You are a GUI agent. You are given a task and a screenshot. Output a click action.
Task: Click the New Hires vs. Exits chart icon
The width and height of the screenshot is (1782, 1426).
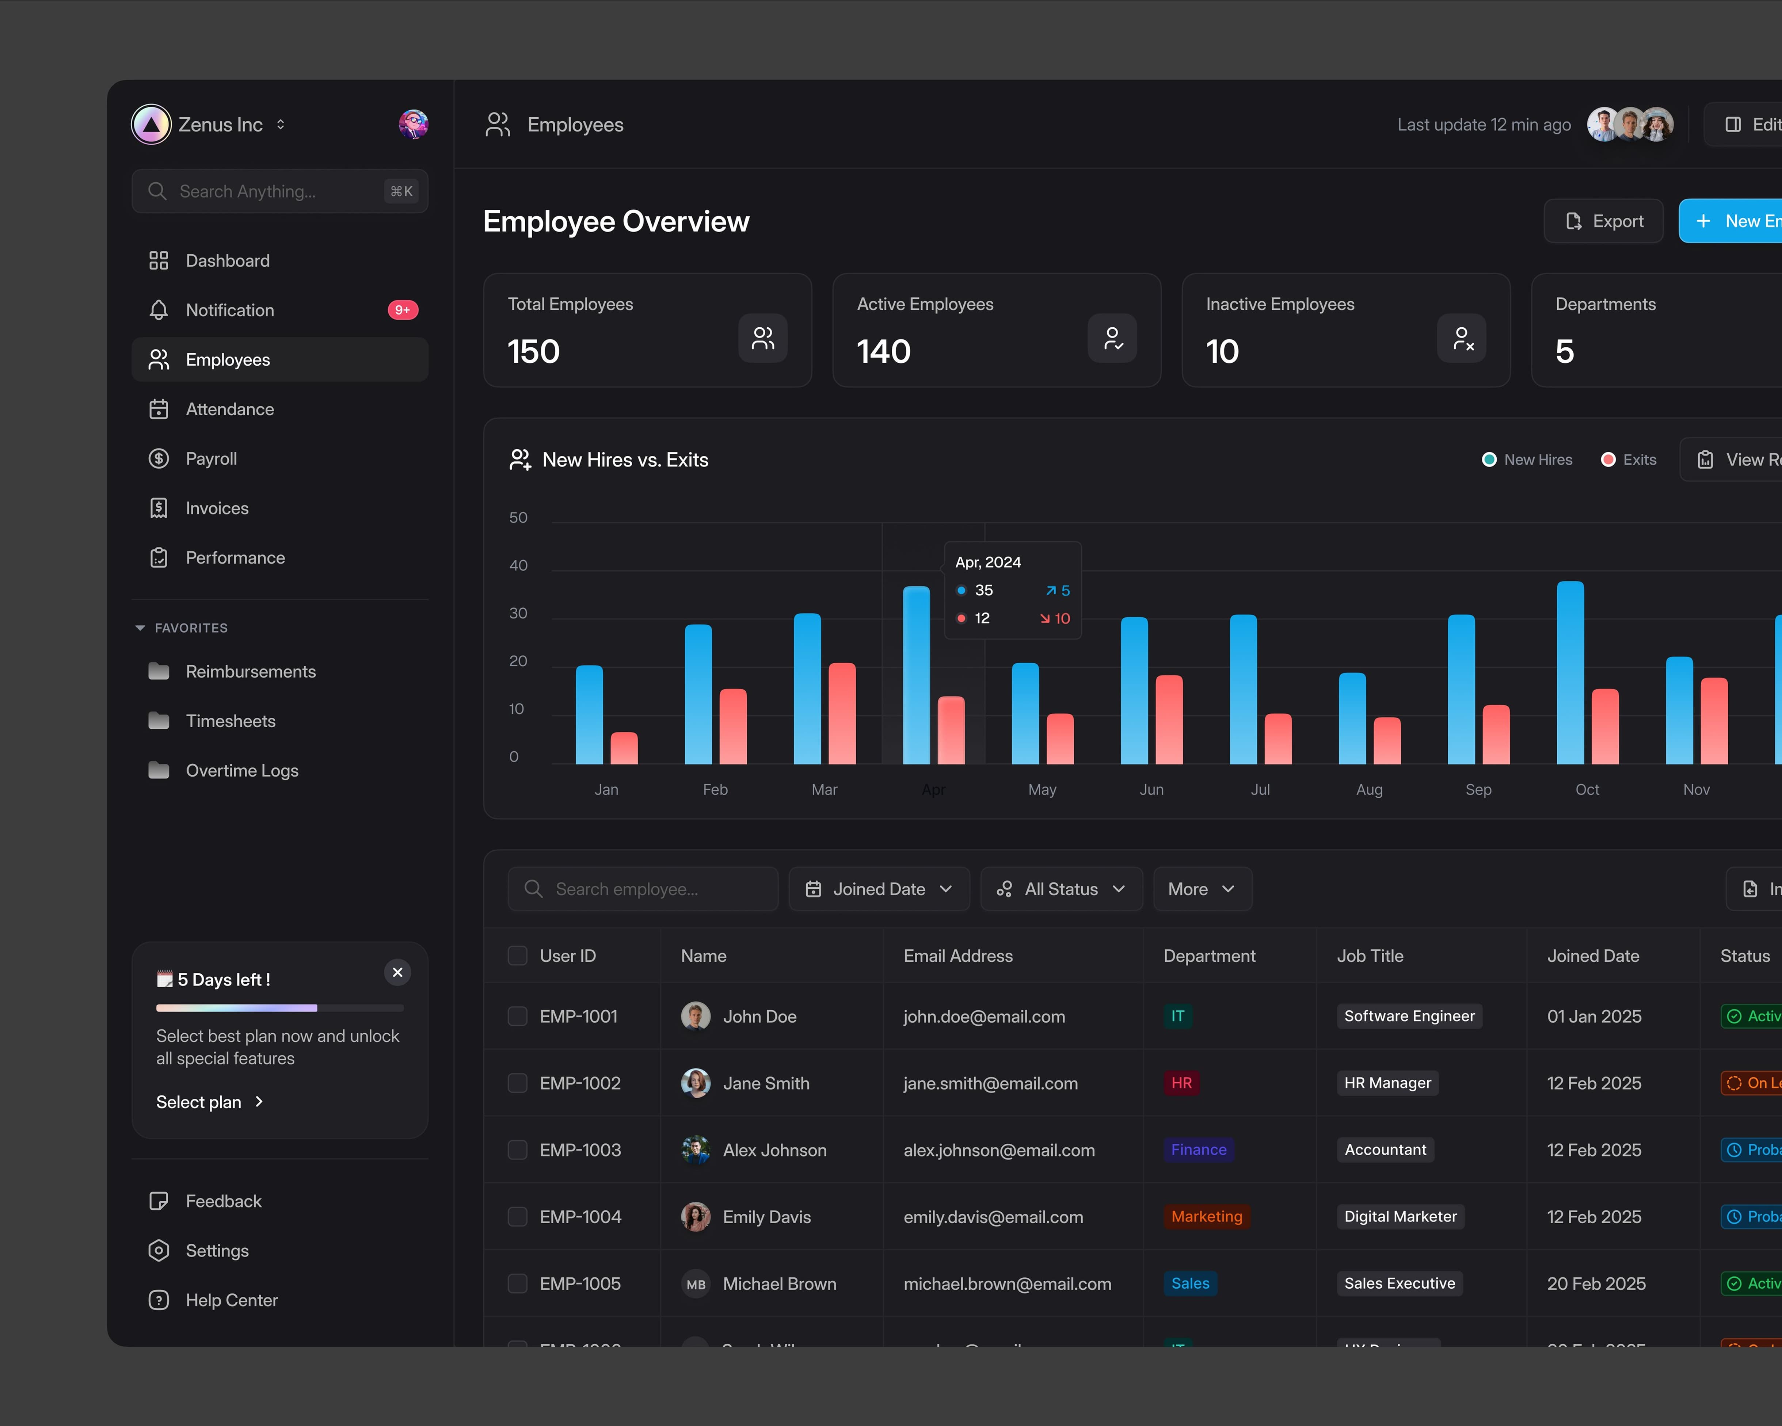pos(520,460)
